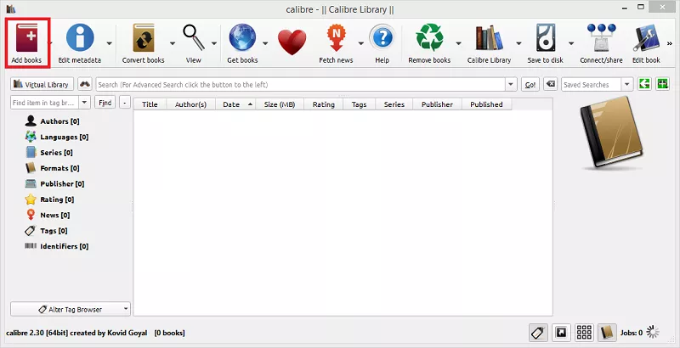Click the Go! search button
Image resolution: width=680 pixels, height=348 pixels.
530,84
